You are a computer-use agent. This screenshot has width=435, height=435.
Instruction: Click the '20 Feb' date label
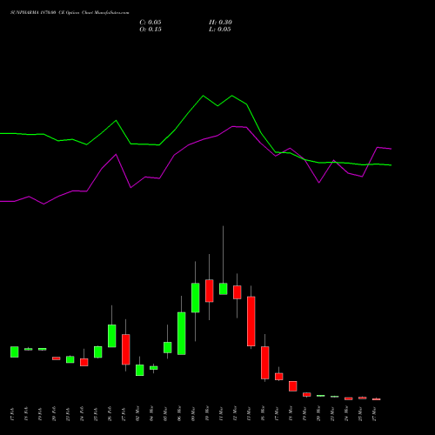(x=54, y=414)
